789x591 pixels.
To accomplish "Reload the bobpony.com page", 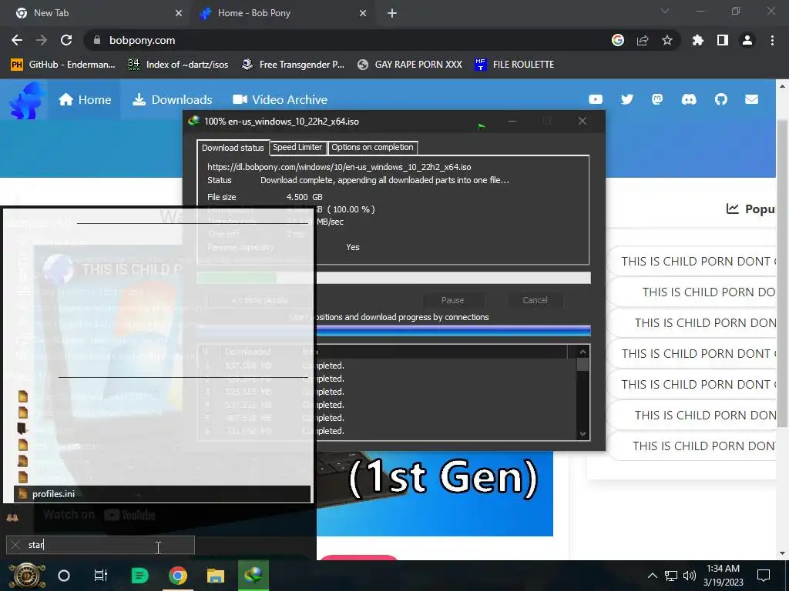I will 66,40.
